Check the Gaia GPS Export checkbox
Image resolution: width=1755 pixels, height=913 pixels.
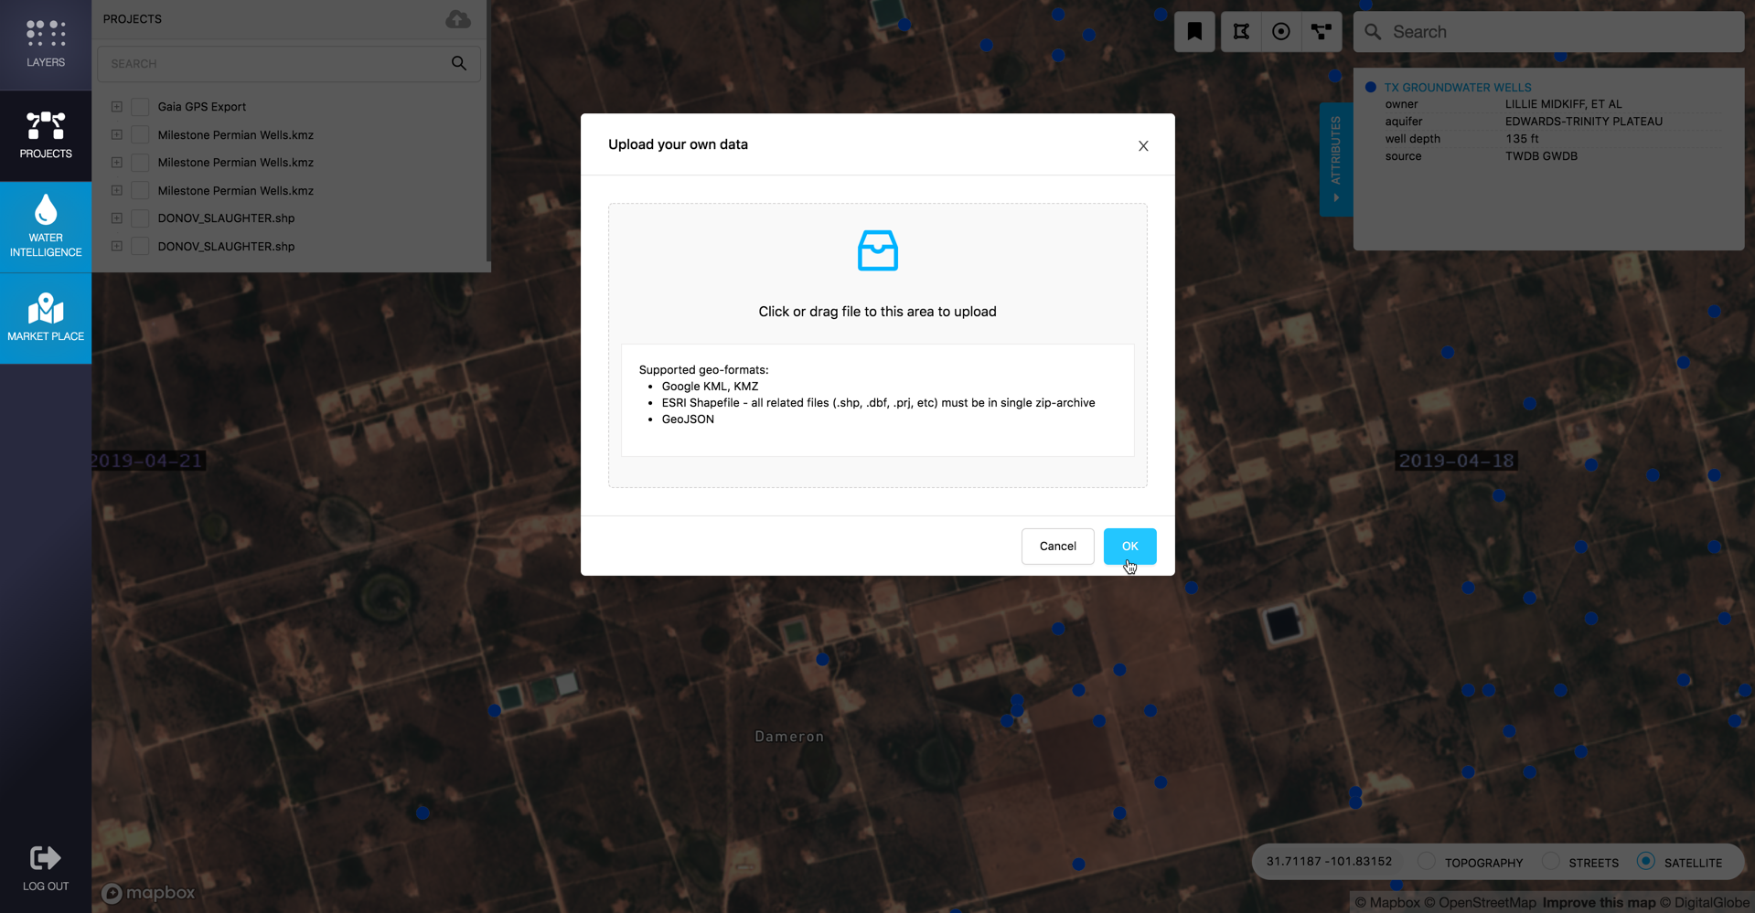click(x=140, y=107)
